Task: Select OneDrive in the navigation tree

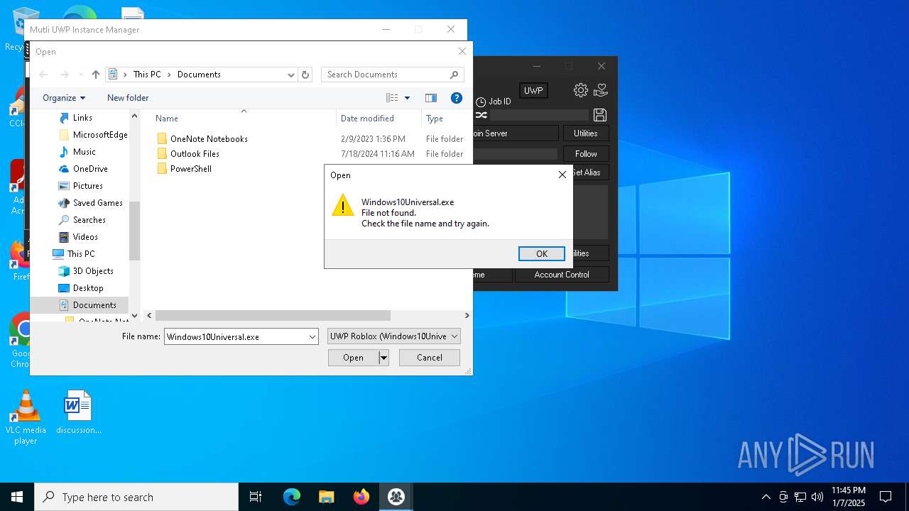Action: click(90, 169)
